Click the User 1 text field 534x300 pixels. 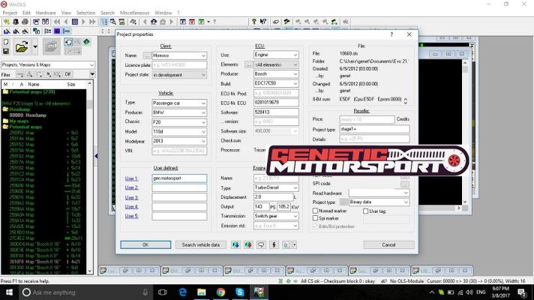tap(178, 178)
